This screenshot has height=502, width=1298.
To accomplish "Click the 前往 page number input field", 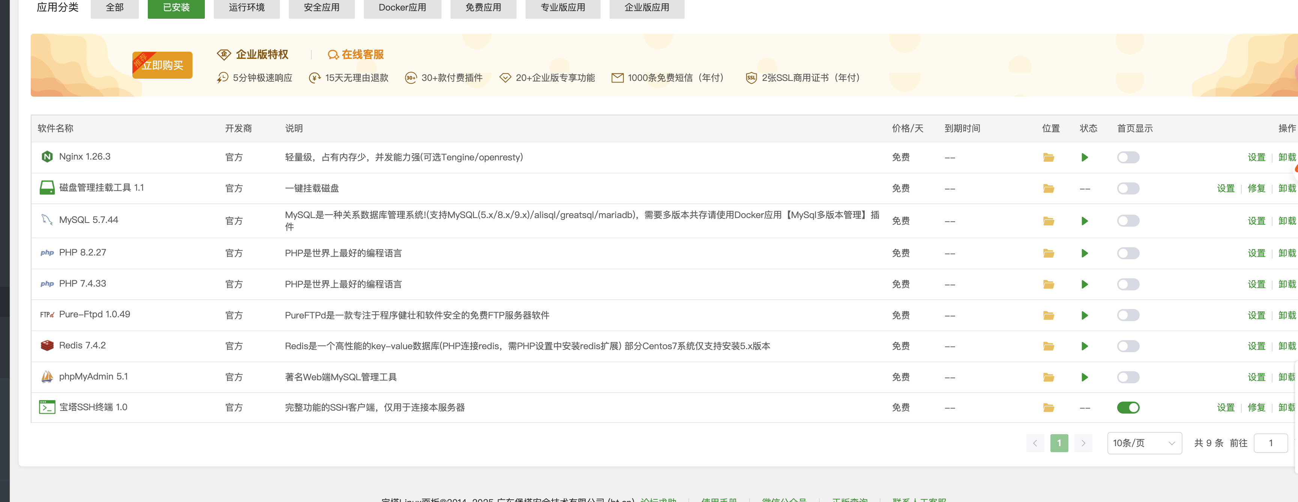I will (x=1270, y=443).
